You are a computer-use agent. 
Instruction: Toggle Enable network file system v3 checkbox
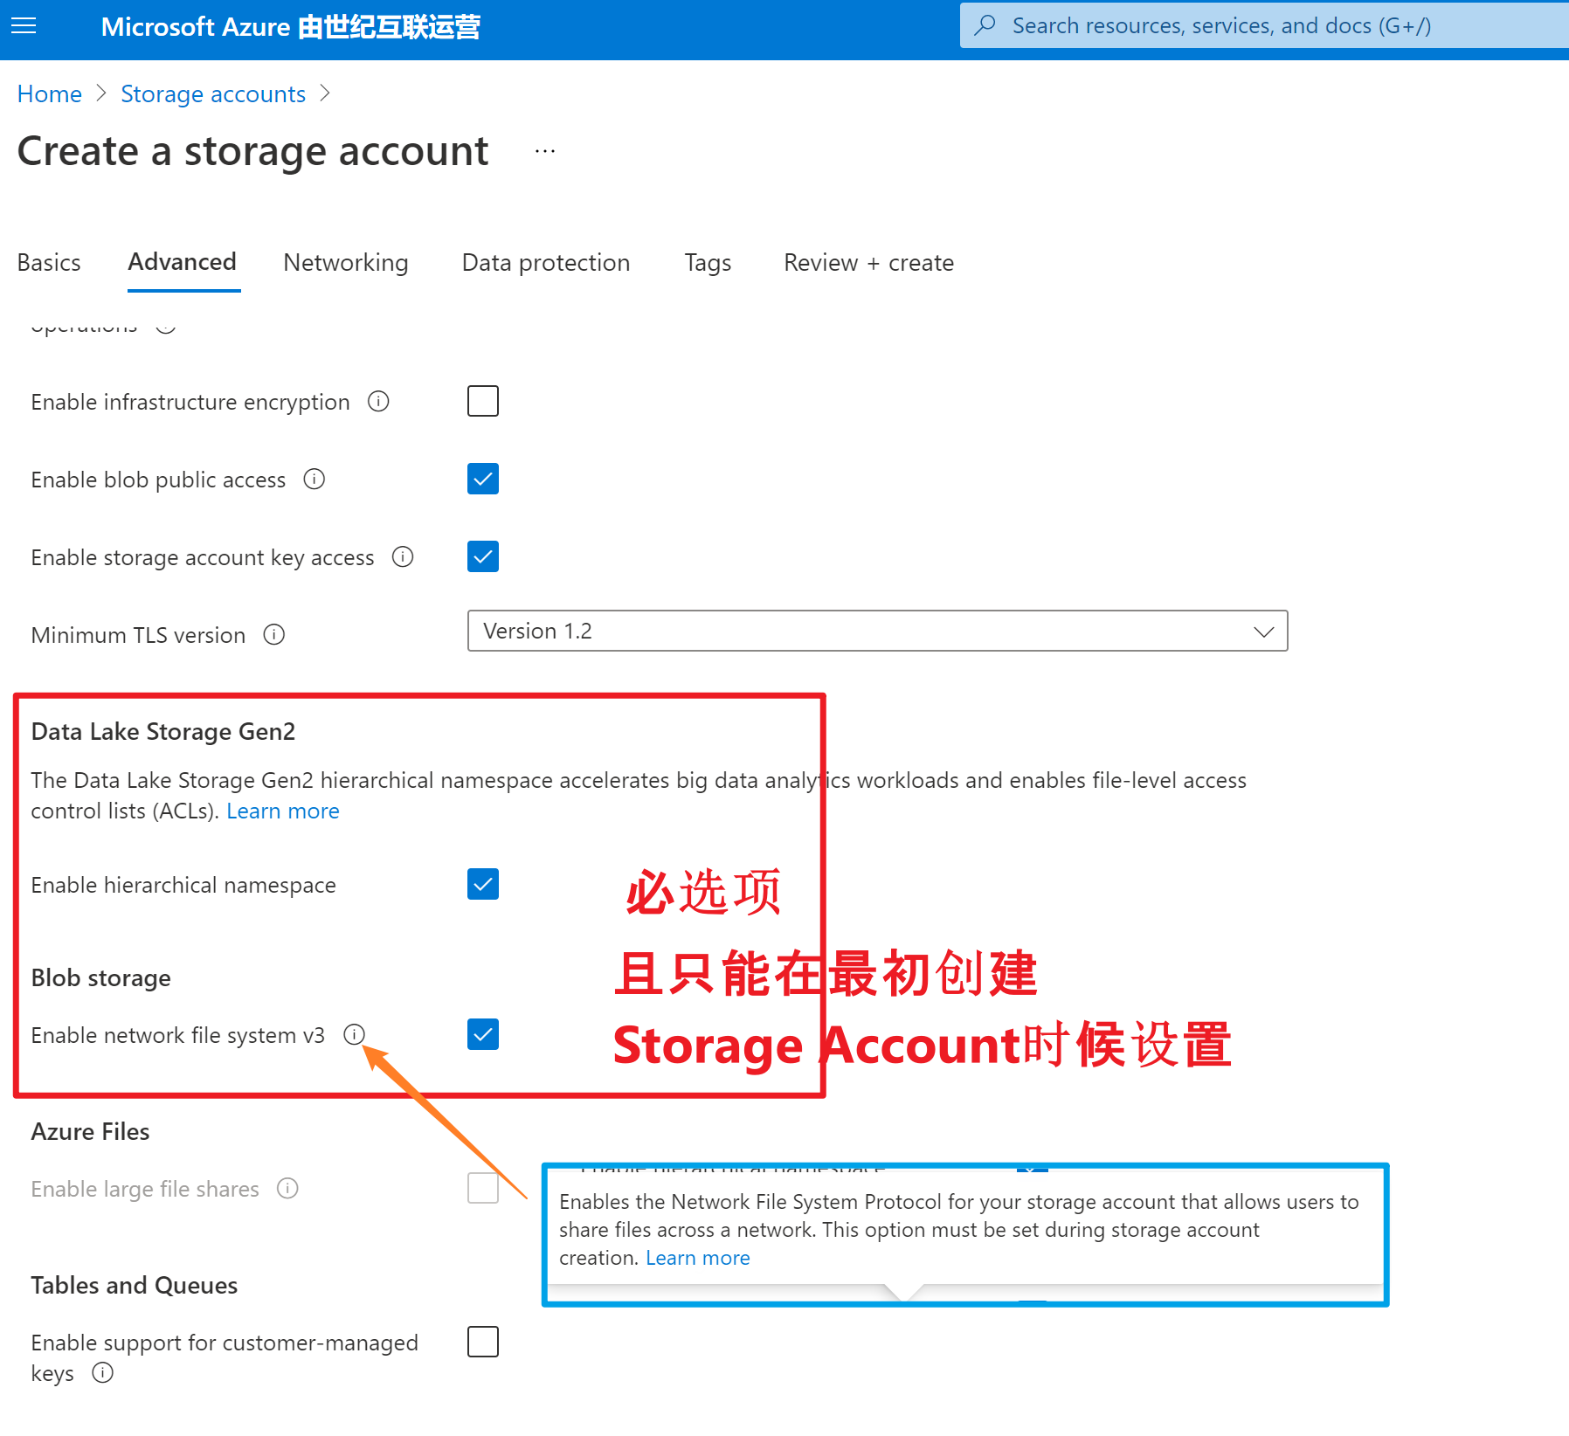tap(483, 1035)
